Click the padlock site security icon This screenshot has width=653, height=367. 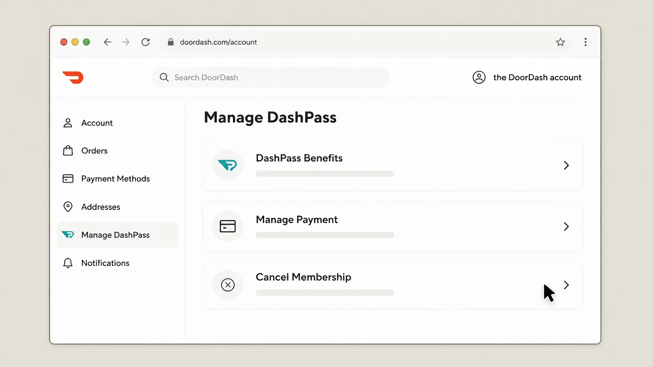170,42
